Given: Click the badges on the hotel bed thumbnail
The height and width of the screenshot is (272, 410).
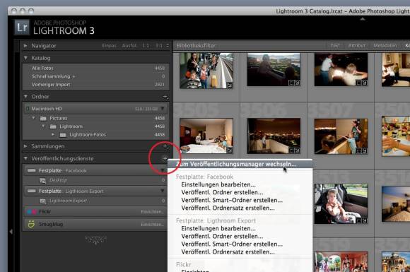Looking at the screenshot, I should [229, 150].
